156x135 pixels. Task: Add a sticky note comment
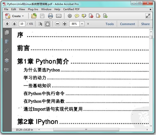[x=77, y=16]
